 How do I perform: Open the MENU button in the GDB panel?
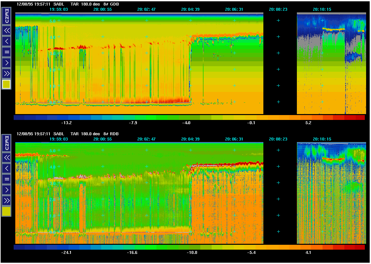click(7, 16)
